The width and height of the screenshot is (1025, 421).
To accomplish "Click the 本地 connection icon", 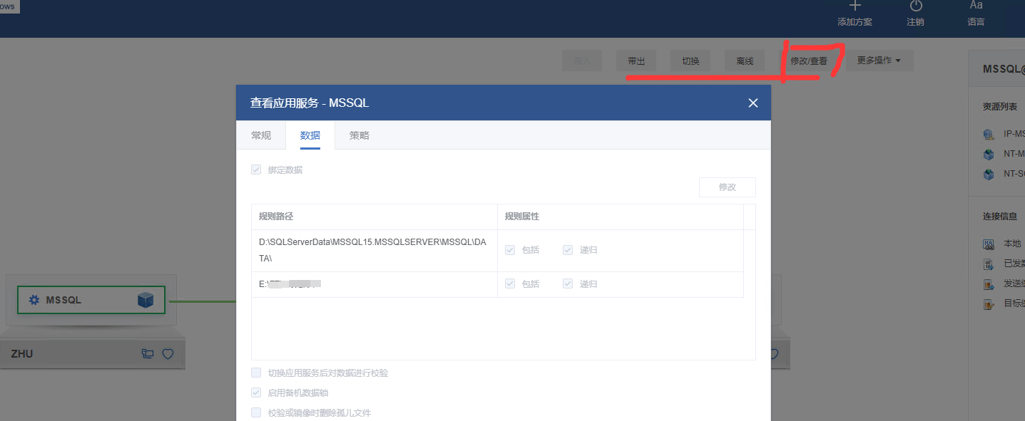I will click(x=989, y=244).
